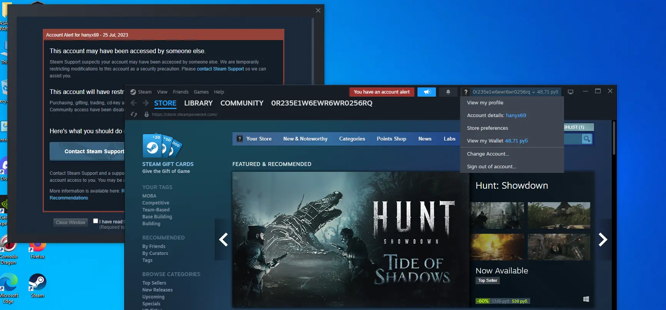This screenshot has width=666, height=310.
Task: Open the View menu
Action: [162, 92]
